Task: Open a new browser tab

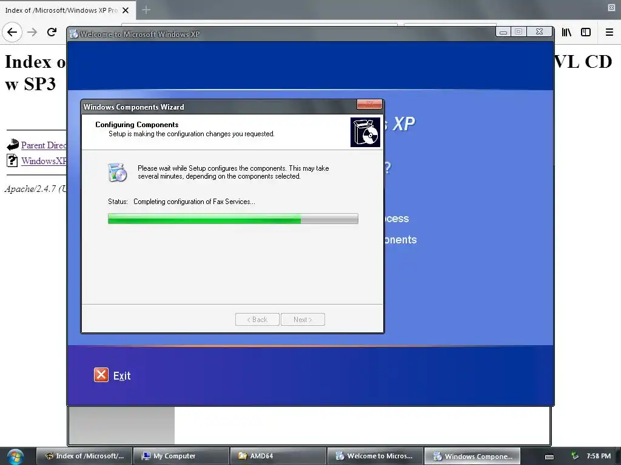Action: pos(146,10)
